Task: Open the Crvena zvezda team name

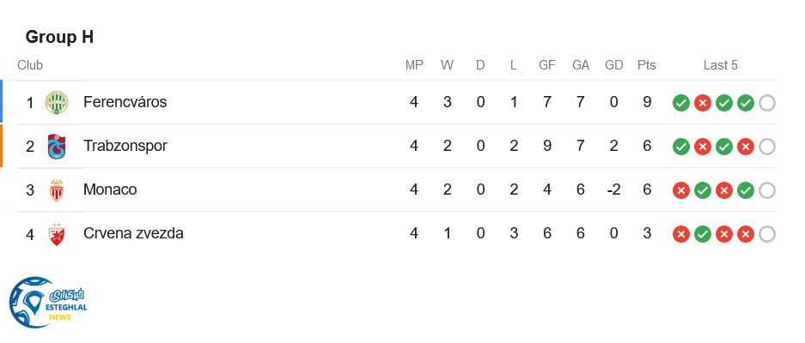Action: 133,233
